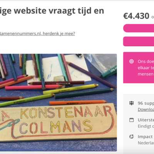
Task: Select the €4.430 raised amount
Action: 136,16
